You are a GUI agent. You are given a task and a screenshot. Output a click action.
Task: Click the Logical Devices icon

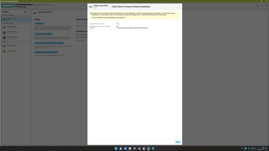[x=4, y=27]
